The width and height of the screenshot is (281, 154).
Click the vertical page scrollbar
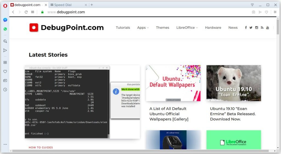pyautogui.click(x=278, y=27)
